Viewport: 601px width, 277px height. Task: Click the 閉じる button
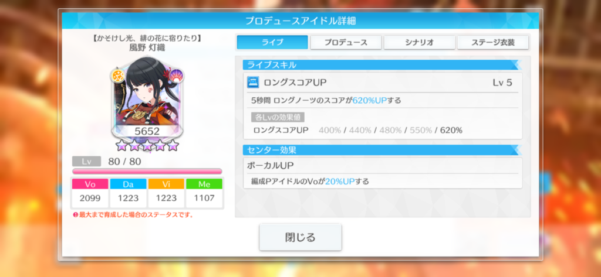(300, 237)
